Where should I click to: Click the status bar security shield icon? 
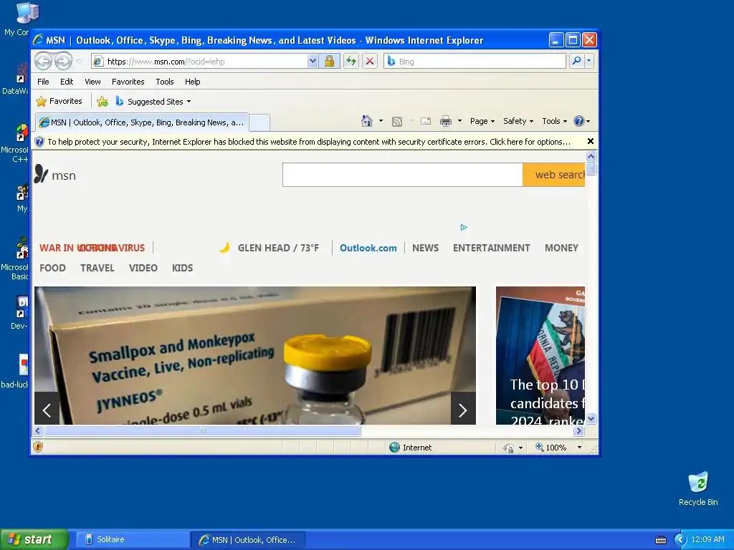coord(39,447)
